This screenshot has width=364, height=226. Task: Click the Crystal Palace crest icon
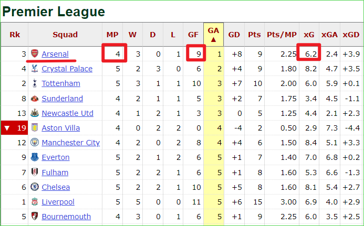pyautogui.click(x=35, y=68)
